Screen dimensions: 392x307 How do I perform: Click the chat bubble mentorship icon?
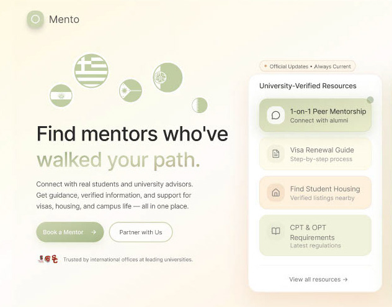[x=276, y=115]
